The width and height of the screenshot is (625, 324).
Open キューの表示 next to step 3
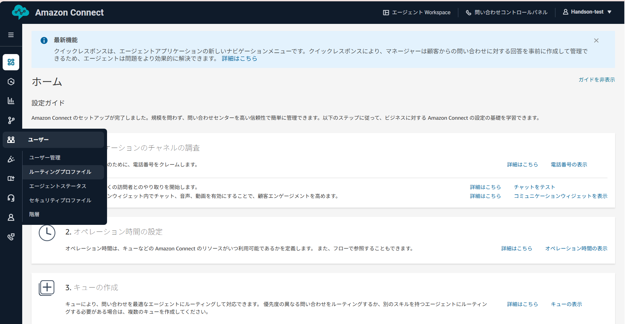[x=566, y=304]
